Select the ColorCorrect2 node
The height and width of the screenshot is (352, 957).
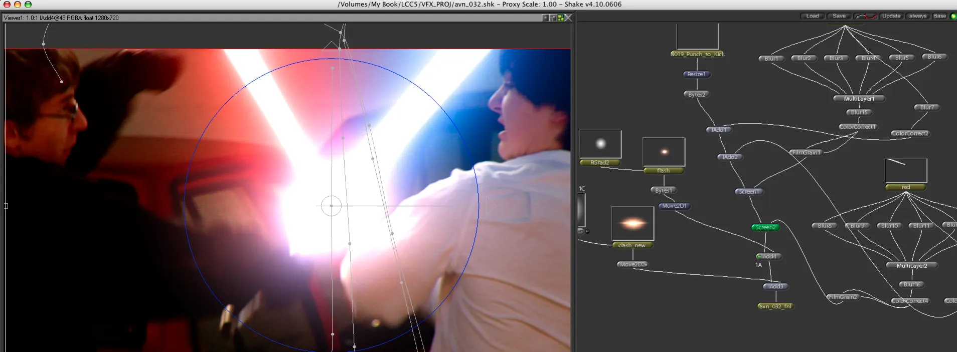(x=910, y=133)
